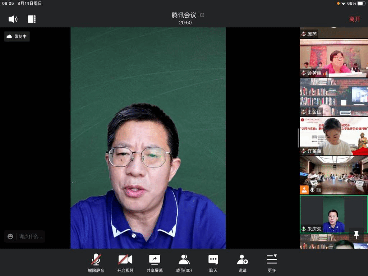Open the emoji reaction smiley icon
Image resolution: width=368 pixels, height=276 pixels.
coord(10,236)
